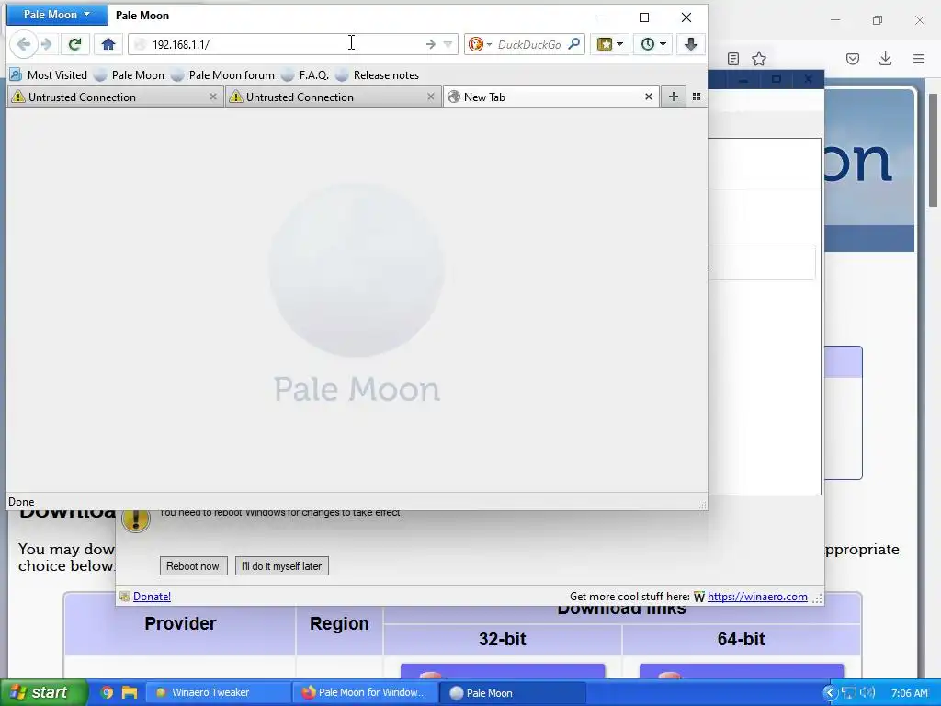Open the folder icon in quick launch
This screenshot has width=941, height=706.
tap(130, 692)
